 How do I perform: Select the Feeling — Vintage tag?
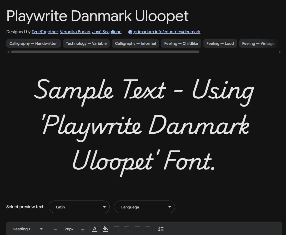click(x=258, y=43)
